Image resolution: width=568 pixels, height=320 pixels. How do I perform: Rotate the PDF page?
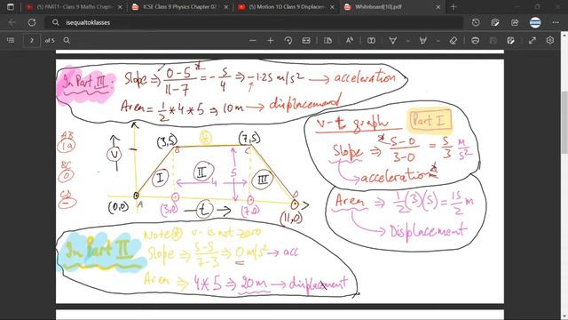288,40
